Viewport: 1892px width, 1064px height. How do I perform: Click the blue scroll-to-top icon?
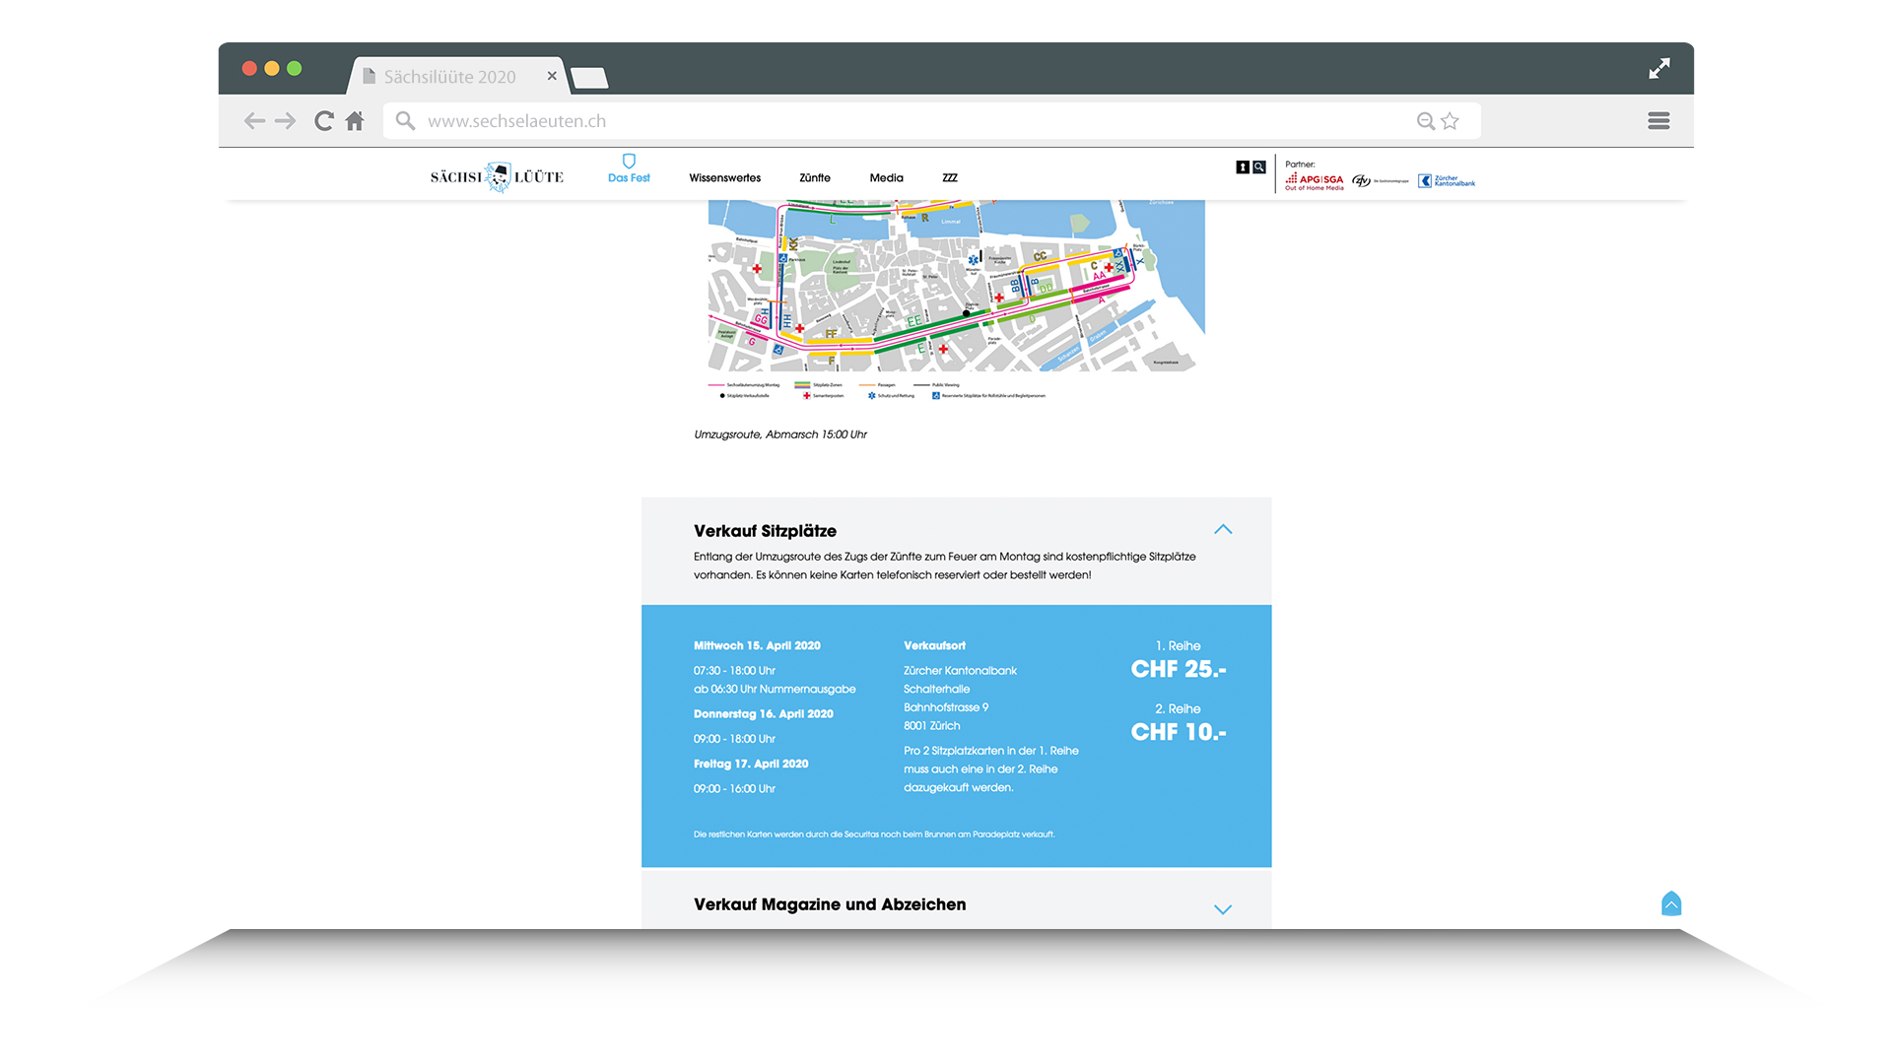coord(1670,903)
